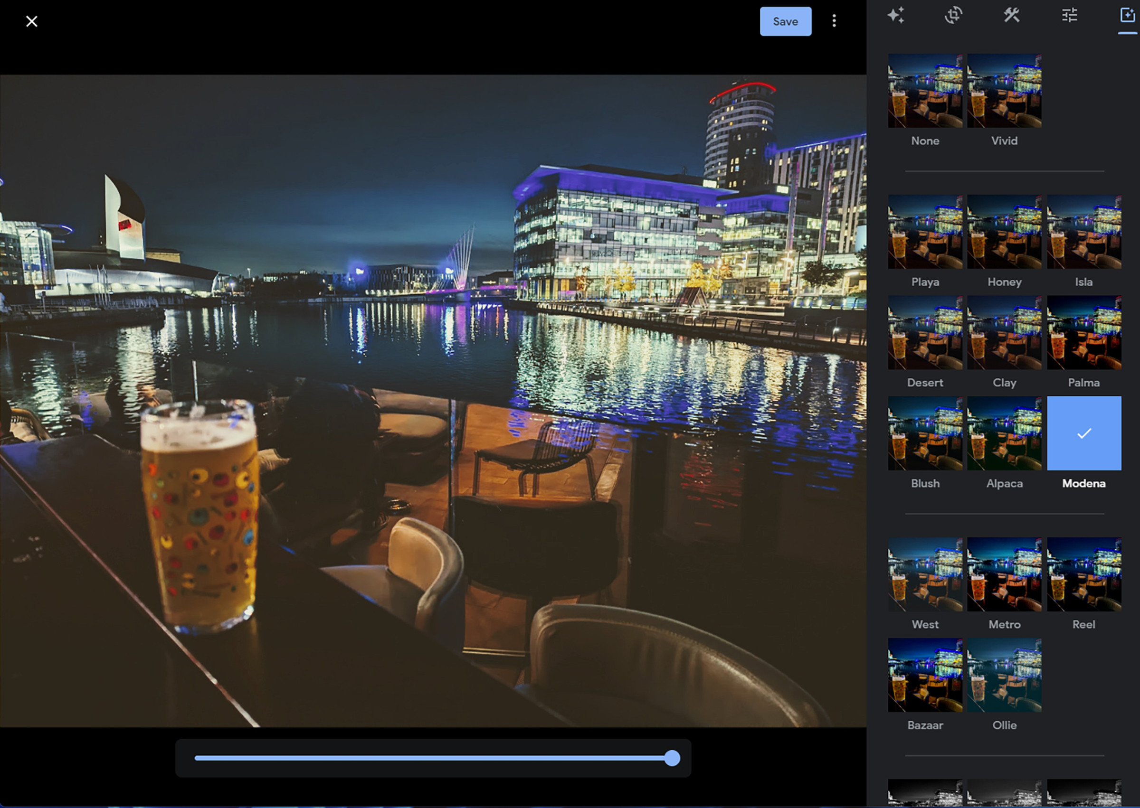Click the filter intensity slider handle
Image resolution: width=1140 pixels, height=808 pixels.
click(672, 758)
